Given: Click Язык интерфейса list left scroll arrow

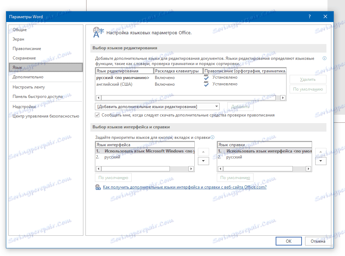Looking at the screenshot, I should [98, 169].
